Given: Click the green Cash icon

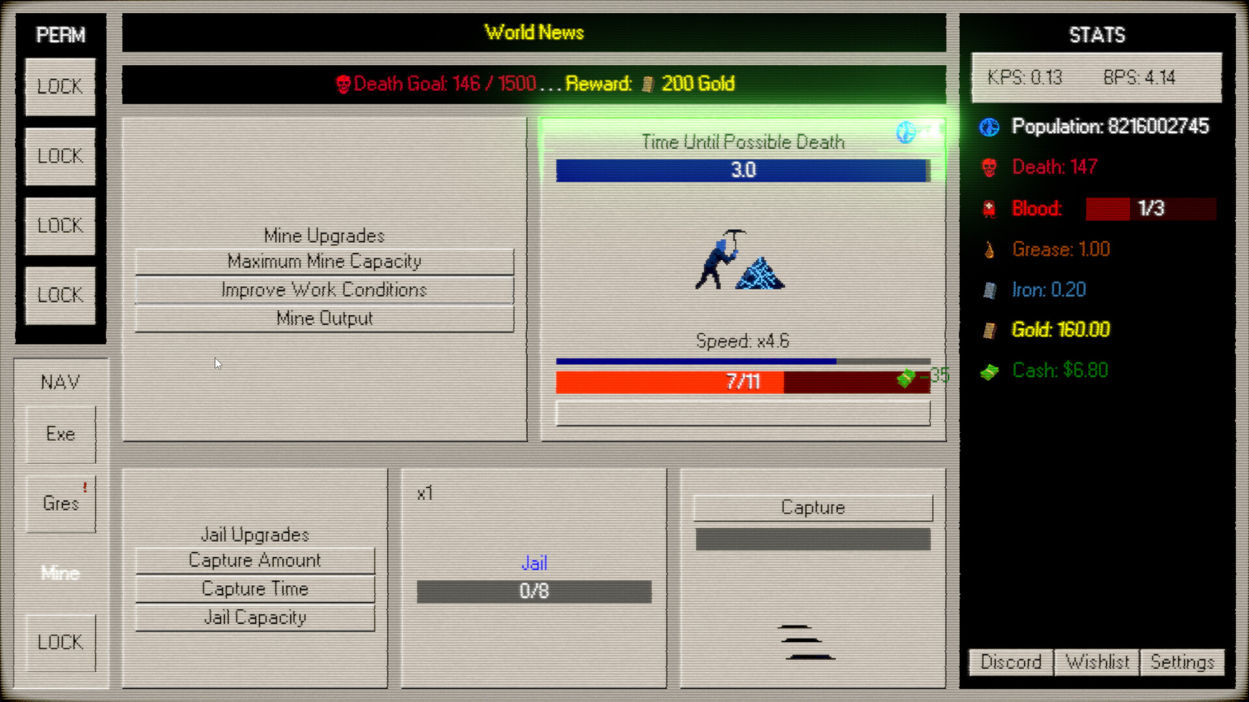Looking at the screenshot, I should 989,372.
